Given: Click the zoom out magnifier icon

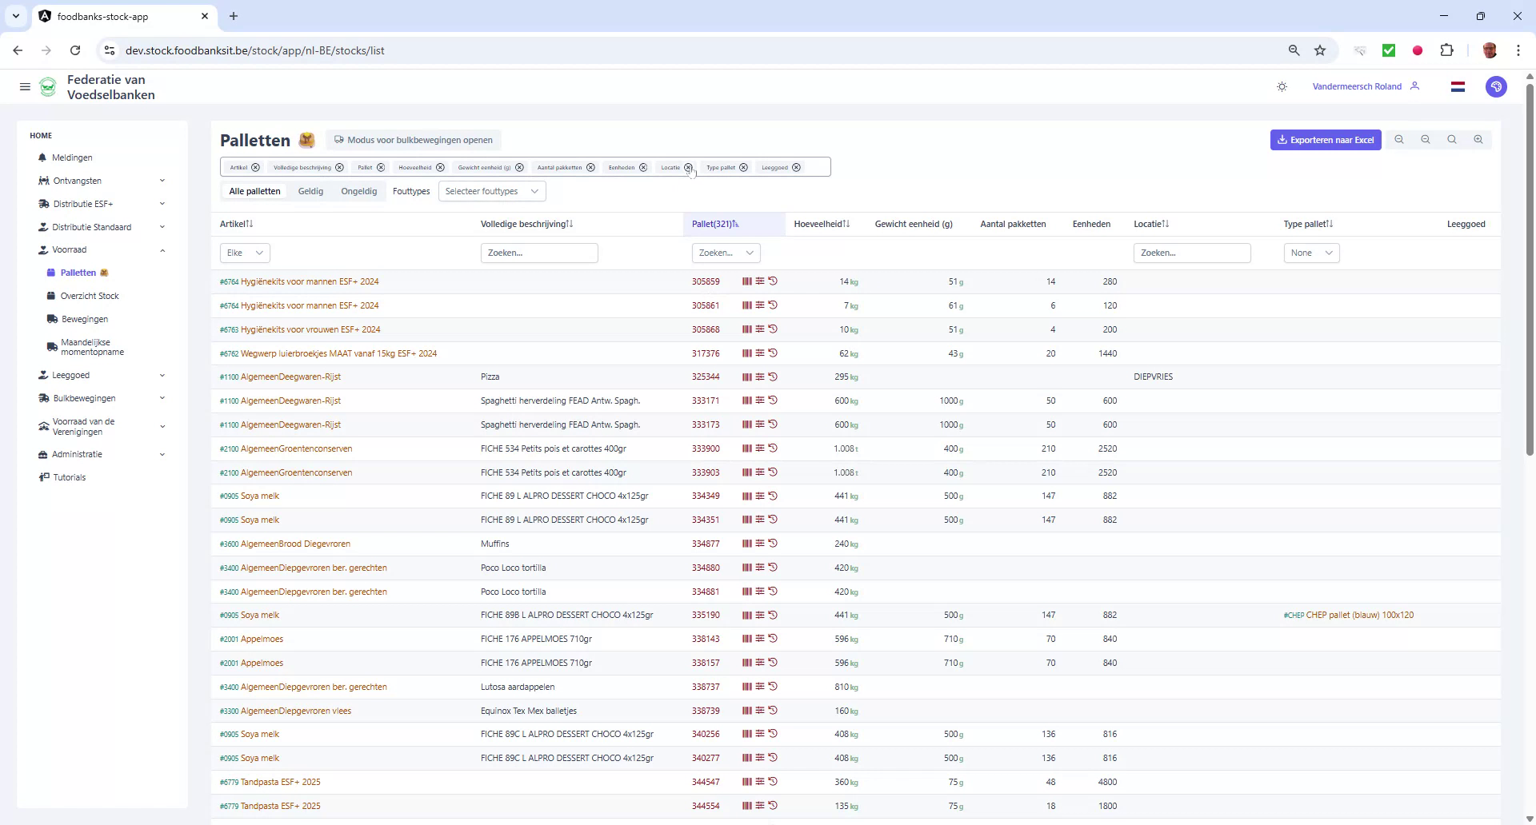Looking at the screenshot, I should tap(1426, 139).
